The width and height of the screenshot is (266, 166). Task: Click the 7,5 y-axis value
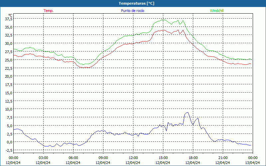point(10,118)
